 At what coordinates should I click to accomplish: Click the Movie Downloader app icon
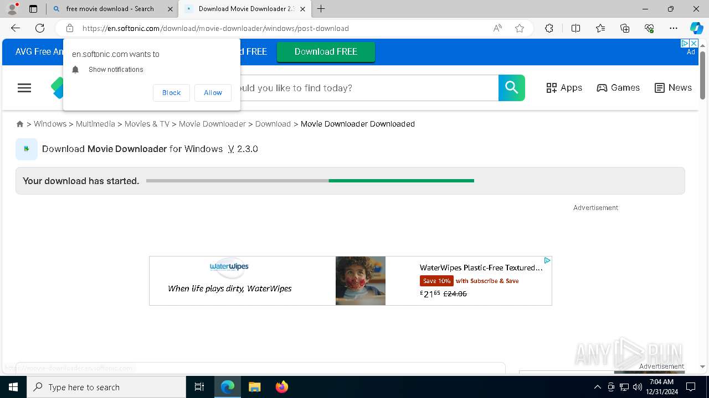click(27, 149)
